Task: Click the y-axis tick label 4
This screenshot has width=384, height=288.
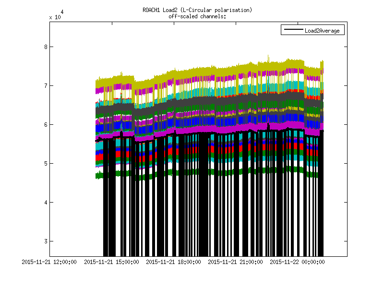Action: [x=45, y=203]
